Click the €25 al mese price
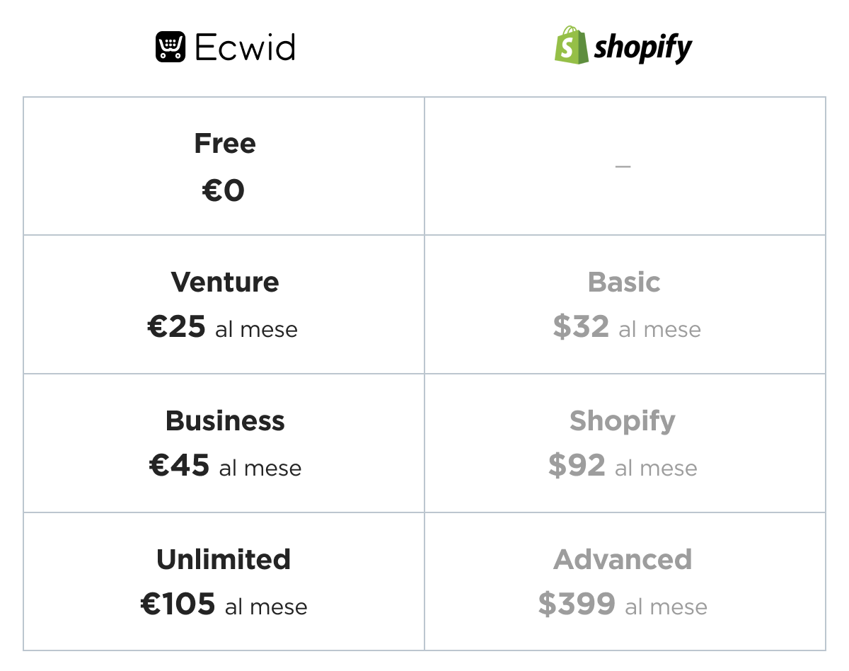Viewport: 849px width, 671px height. pyautogui.click(x=223, y=328)
